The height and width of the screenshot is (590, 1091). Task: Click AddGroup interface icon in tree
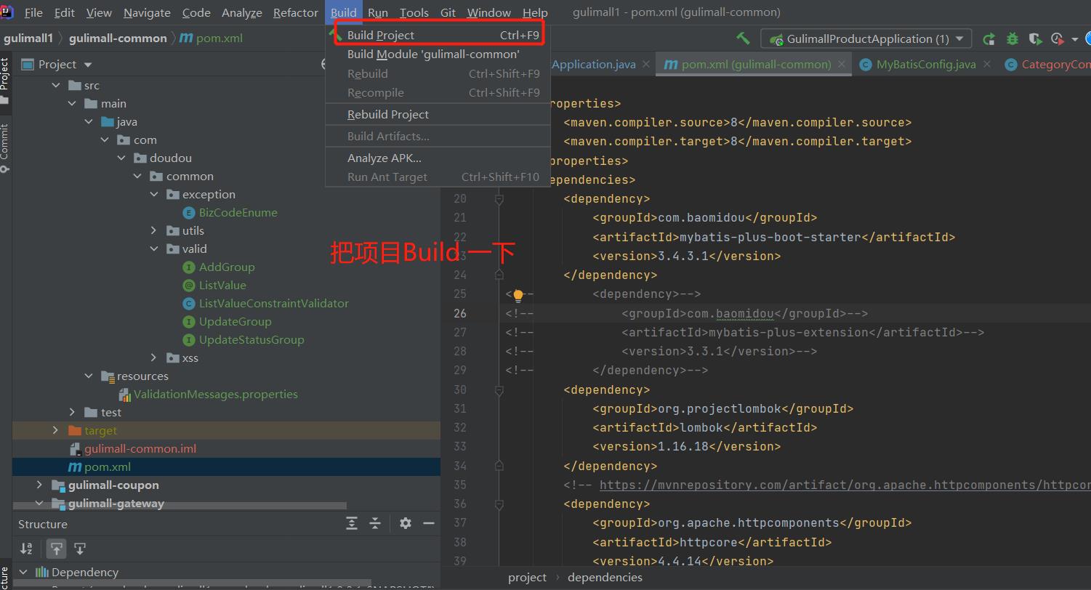189,267
